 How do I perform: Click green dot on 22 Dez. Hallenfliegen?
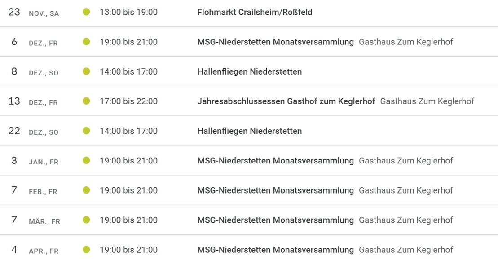point(86,131)
